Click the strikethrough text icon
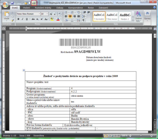Screen dimensions: 158x139 click(x=33, y=19)
